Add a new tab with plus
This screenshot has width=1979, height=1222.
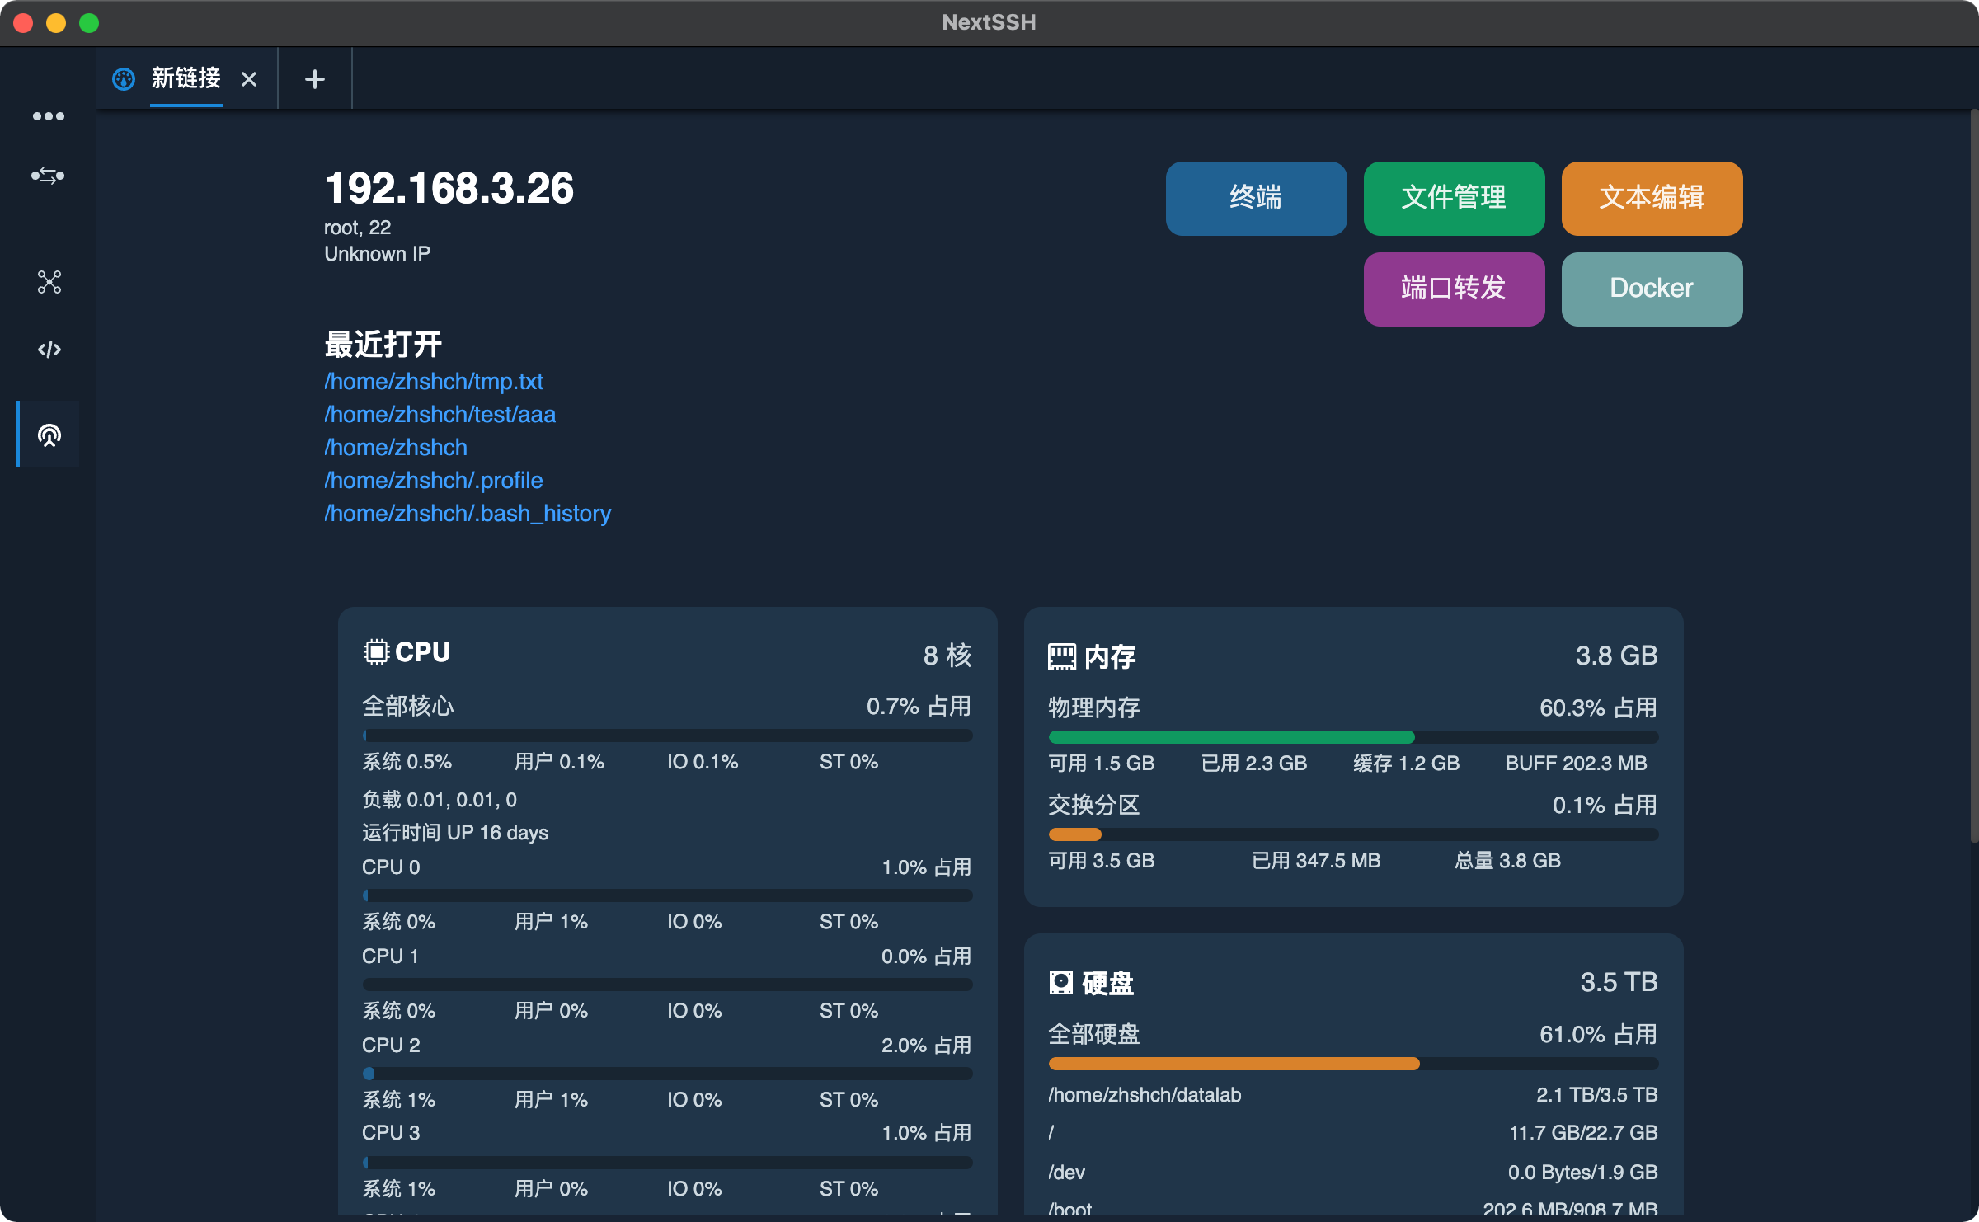click(314, 79)
